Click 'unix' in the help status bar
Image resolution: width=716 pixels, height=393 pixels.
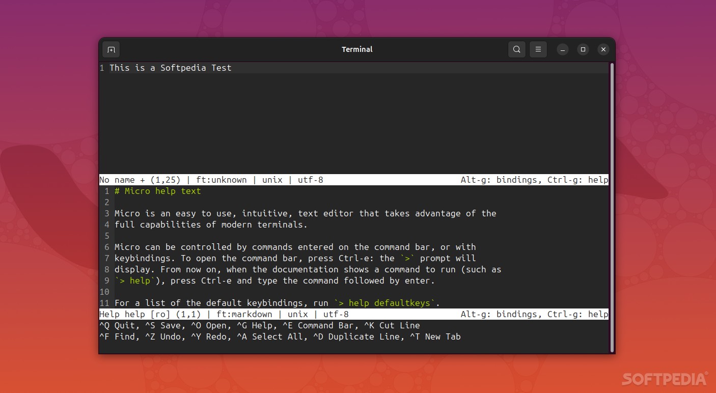298,314
